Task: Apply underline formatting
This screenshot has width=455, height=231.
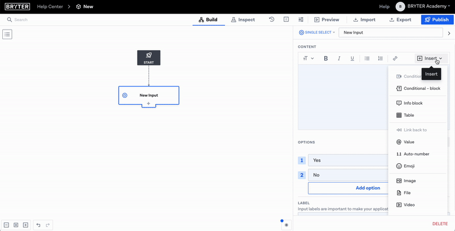Action: pyautogui.click(x=353, y=59)
